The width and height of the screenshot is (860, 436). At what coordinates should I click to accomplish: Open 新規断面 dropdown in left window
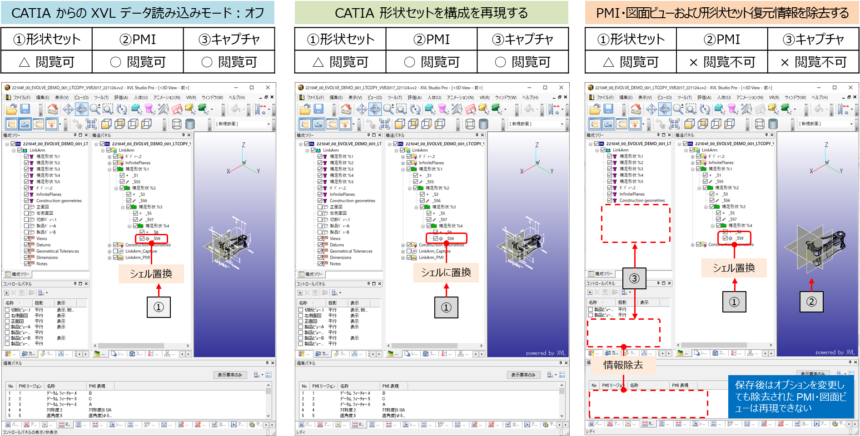click(268, 124)
